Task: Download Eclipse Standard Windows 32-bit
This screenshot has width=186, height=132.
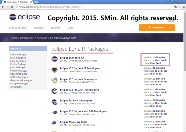Action: [x=156, y=57]
